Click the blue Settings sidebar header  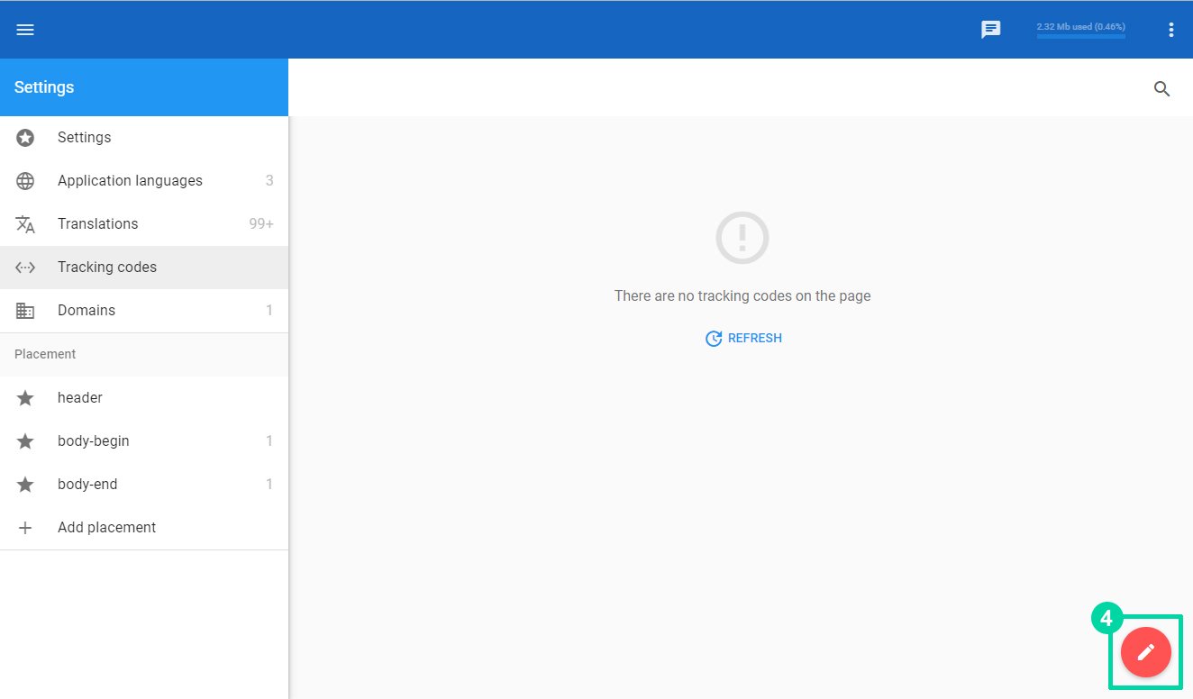coord(144,87)
